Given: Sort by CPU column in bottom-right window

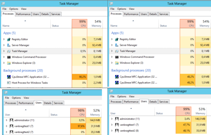Looking at the screenshot, I should tap(184, 111).
